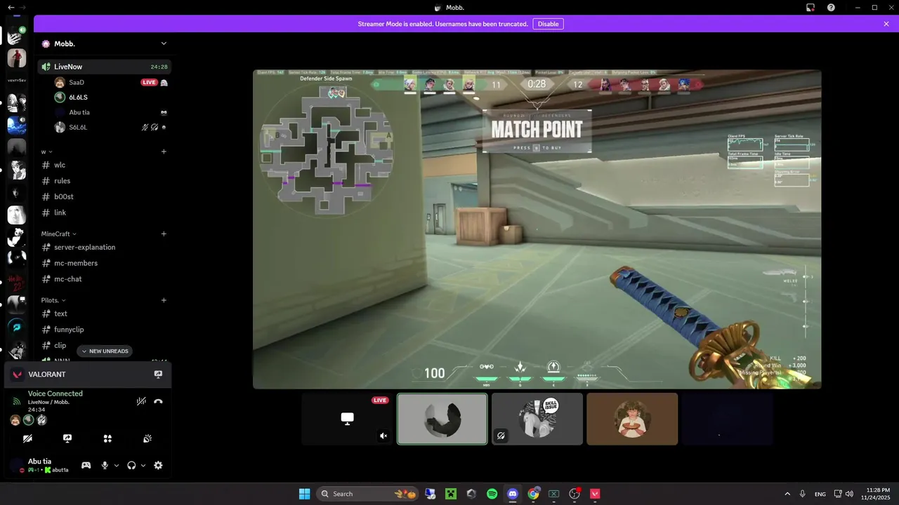Click the taskbar Search box

tap(369, 494)
